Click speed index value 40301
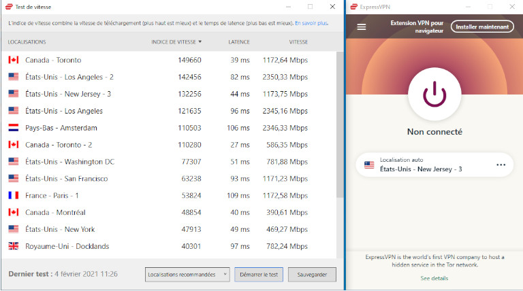 click(191, 246)
